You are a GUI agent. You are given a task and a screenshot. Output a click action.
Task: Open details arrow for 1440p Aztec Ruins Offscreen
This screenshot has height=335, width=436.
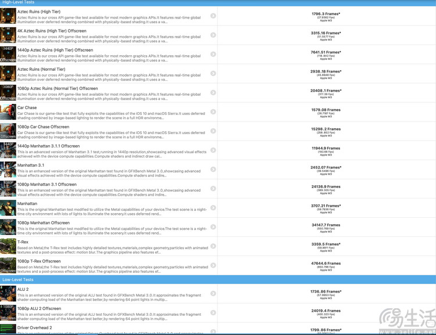pos(213,54)
